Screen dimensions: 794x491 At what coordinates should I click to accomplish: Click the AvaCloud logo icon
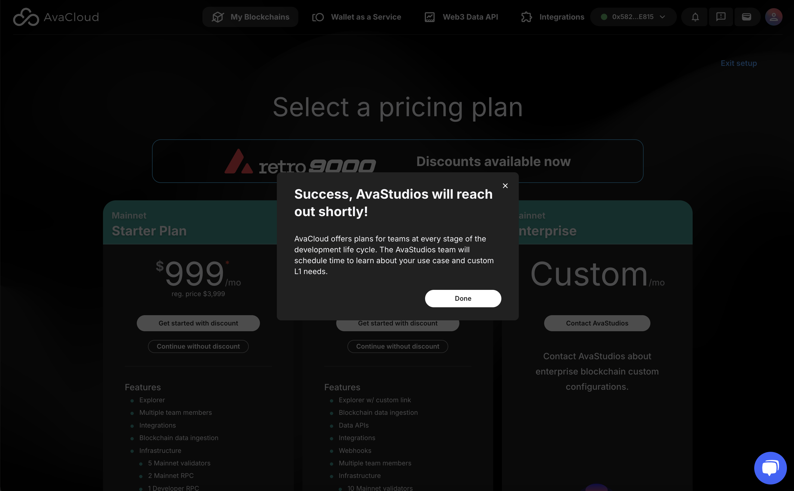pyautogui.click(x=26, y=17)
